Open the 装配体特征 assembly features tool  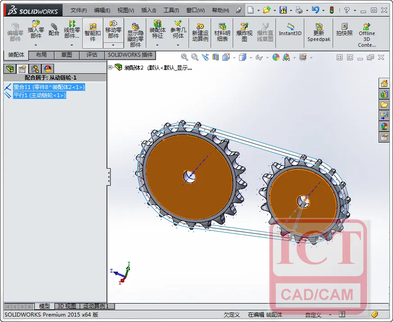point(158,30)
